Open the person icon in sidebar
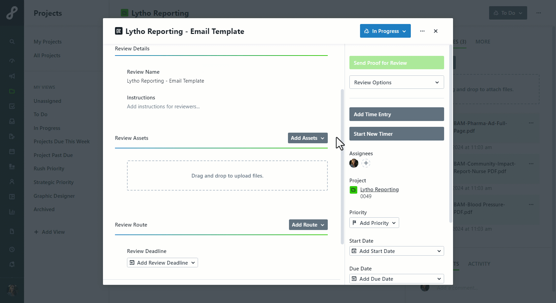Screen dimensions: 556x303 12,182
